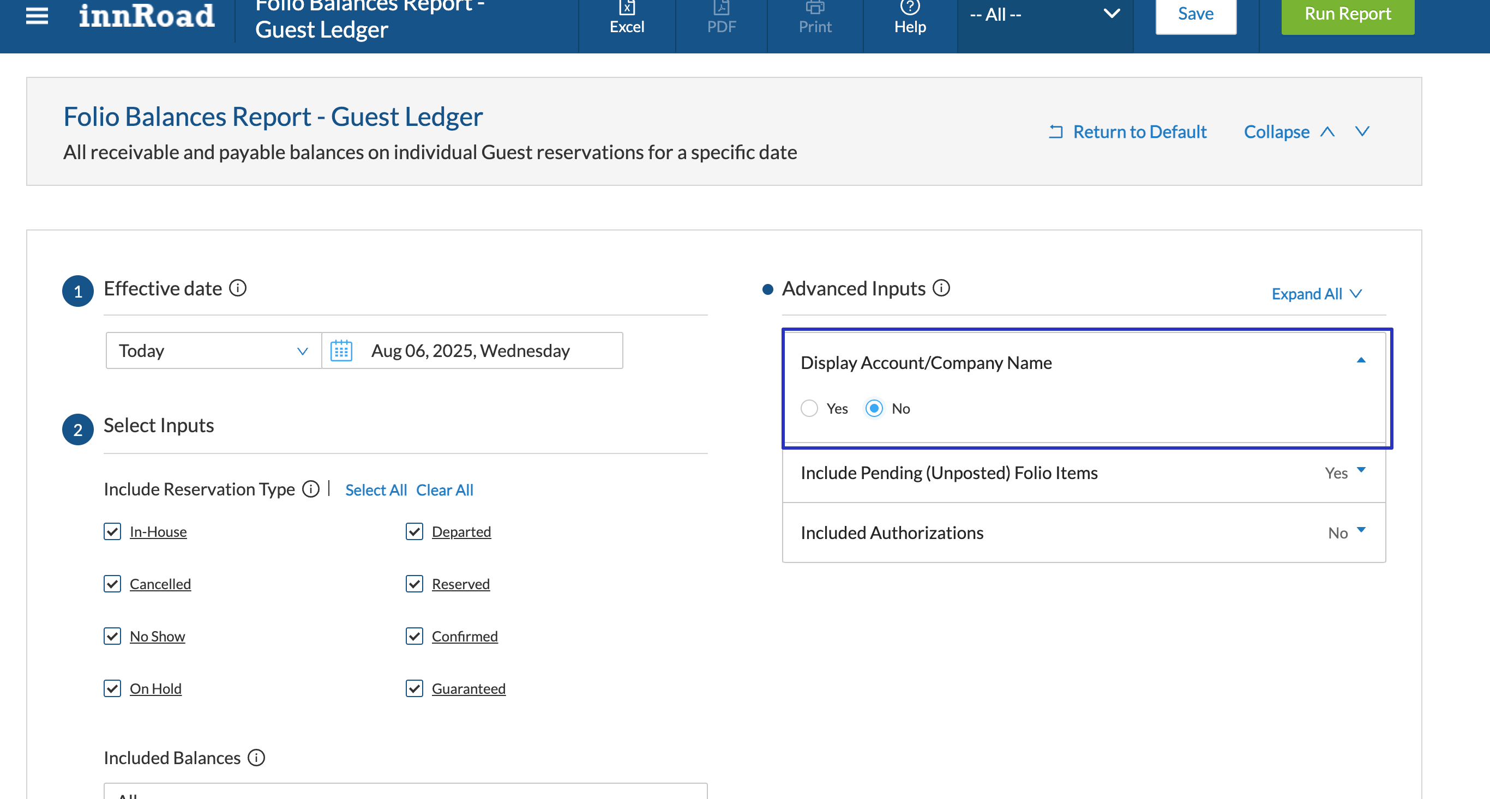1490x799 pixels.
Task: Click Clear All reservation types link
Action: point(444,489)
